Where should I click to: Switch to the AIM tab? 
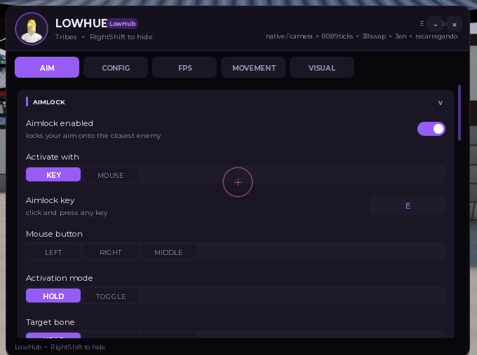coord(47,67)
